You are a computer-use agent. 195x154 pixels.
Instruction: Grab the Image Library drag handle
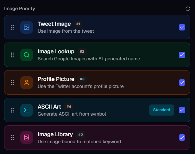[x=12, y=137]
